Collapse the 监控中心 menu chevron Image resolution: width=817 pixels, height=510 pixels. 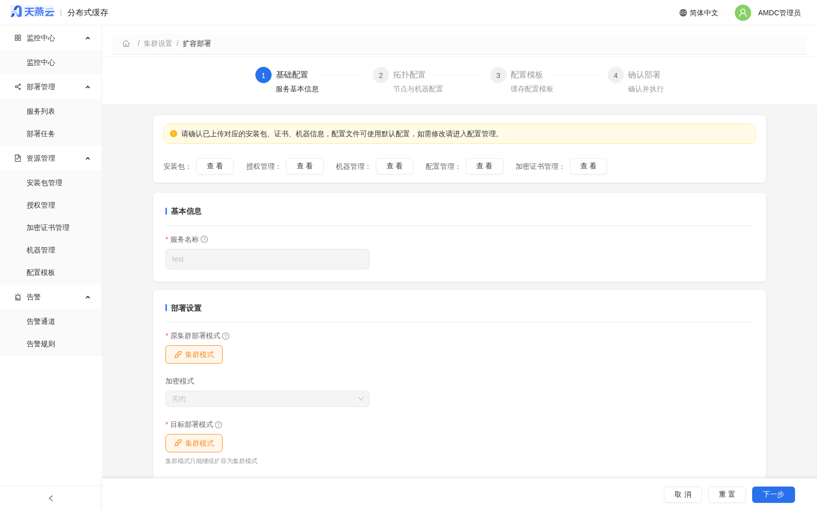coord(88,38)
